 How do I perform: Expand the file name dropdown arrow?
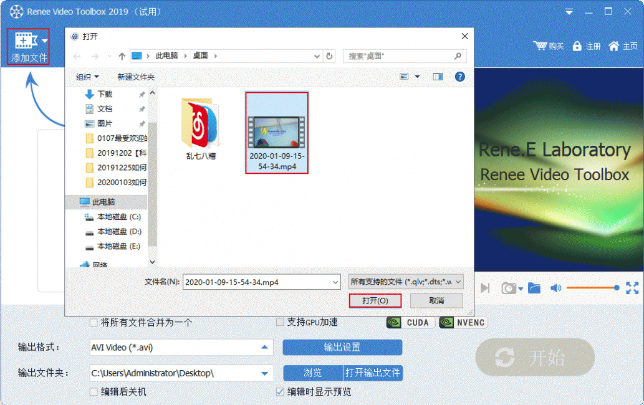point(335,282)
